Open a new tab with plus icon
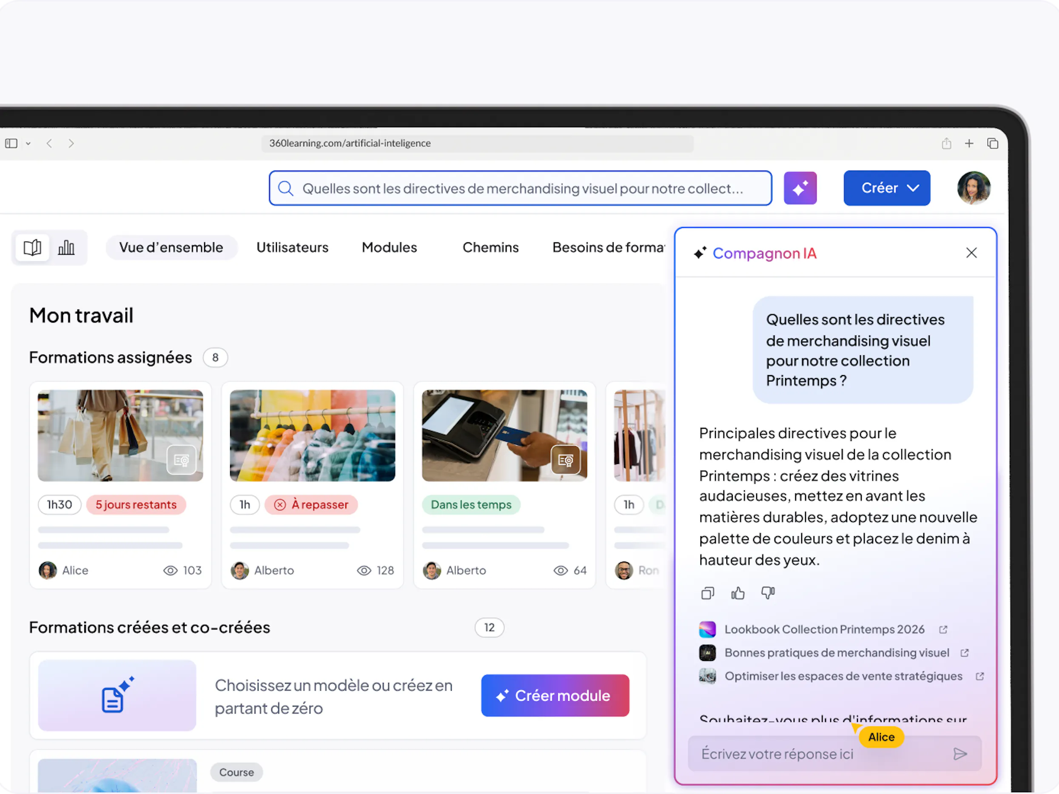1059x794 pixels. coord(969,143)
